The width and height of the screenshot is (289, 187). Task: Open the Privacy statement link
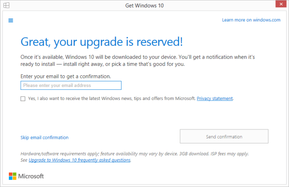214,99
